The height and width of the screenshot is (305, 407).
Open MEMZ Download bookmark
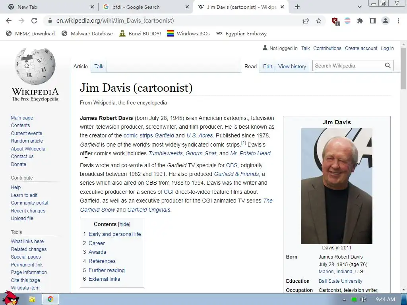coord(30,34)
